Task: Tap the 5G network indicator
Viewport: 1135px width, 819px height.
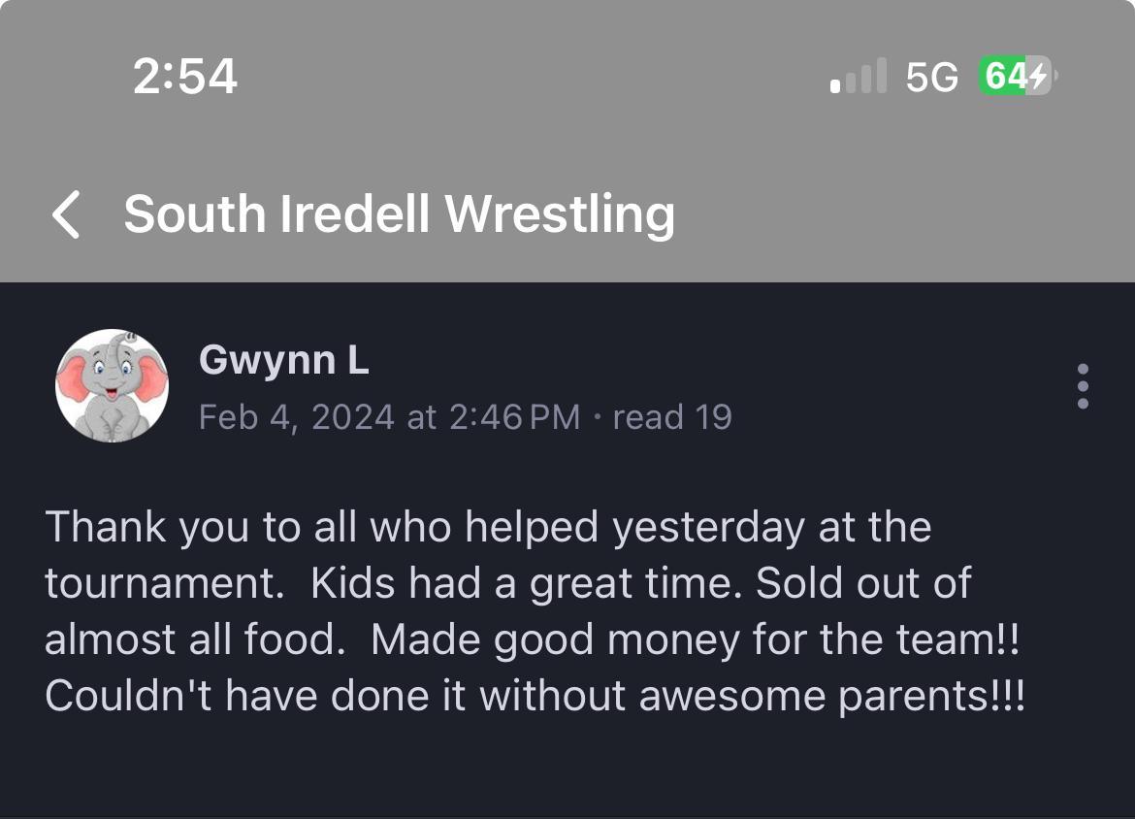Action: 931,78
